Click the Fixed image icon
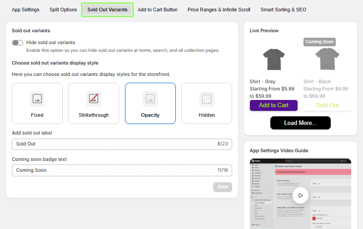This screenshot has height=229, width=363. coord(37,99)
